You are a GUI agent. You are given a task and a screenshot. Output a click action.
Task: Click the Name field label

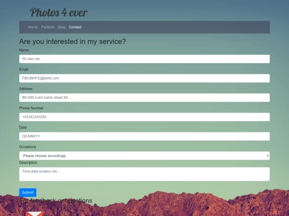[24, 50]
